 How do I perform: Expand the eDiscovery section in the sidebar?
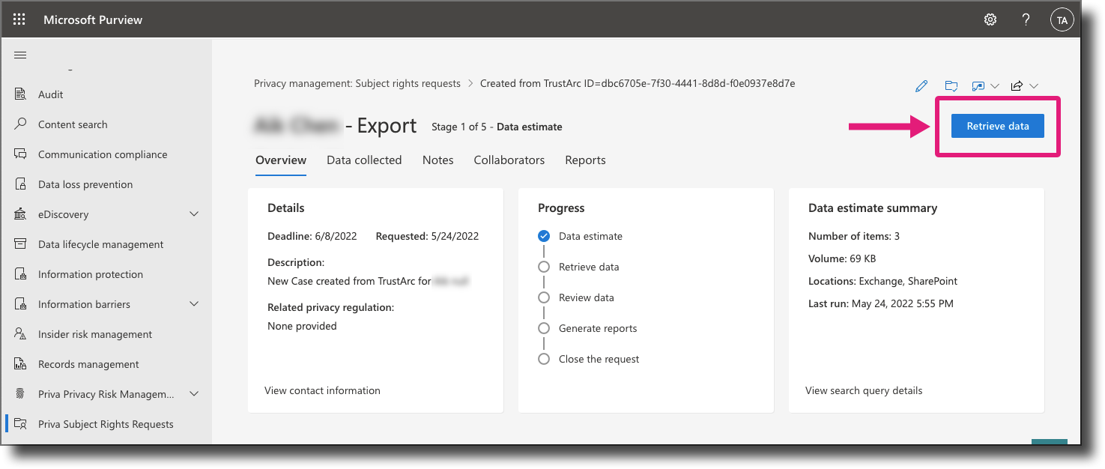coord(193,214)
